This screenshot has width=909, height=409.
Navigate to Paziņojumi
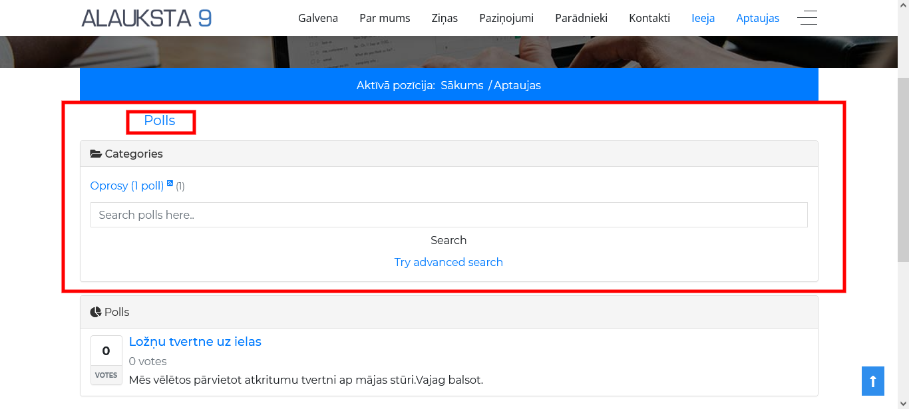point(506,18)
